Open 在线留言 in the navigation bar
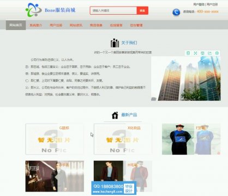The image size is (228, 196). click(116, 25)
